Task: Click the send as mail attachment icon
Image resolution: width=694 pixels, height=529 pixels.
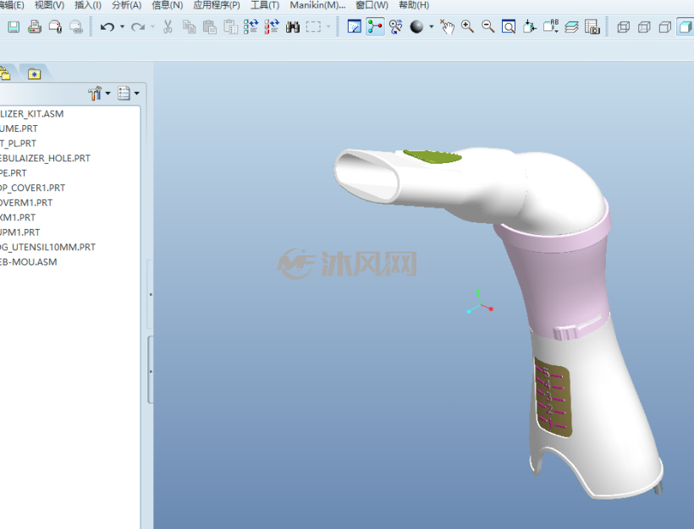Action: tap(55, 27)
